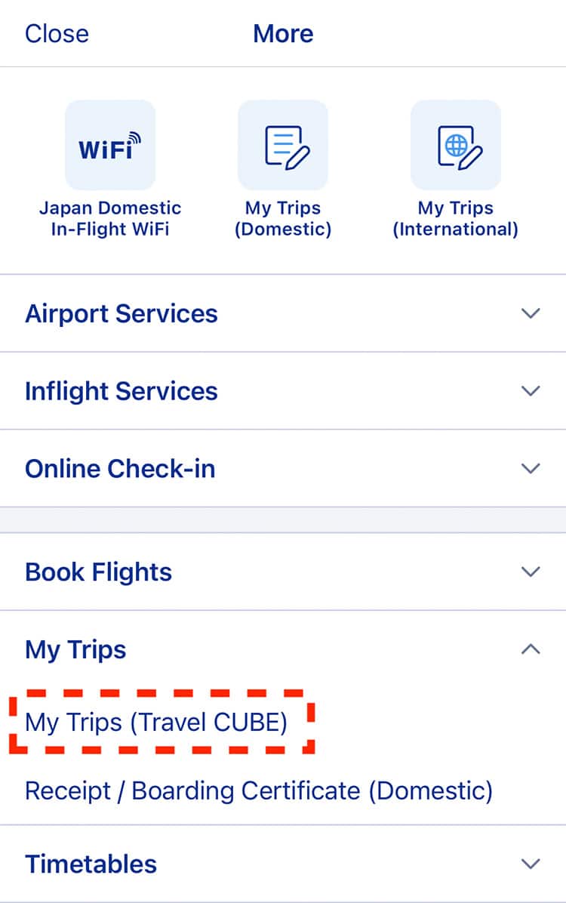Open My Trips (Travel CUBE)
This screenshot has height=903, width=566.
tap(156, 722)
